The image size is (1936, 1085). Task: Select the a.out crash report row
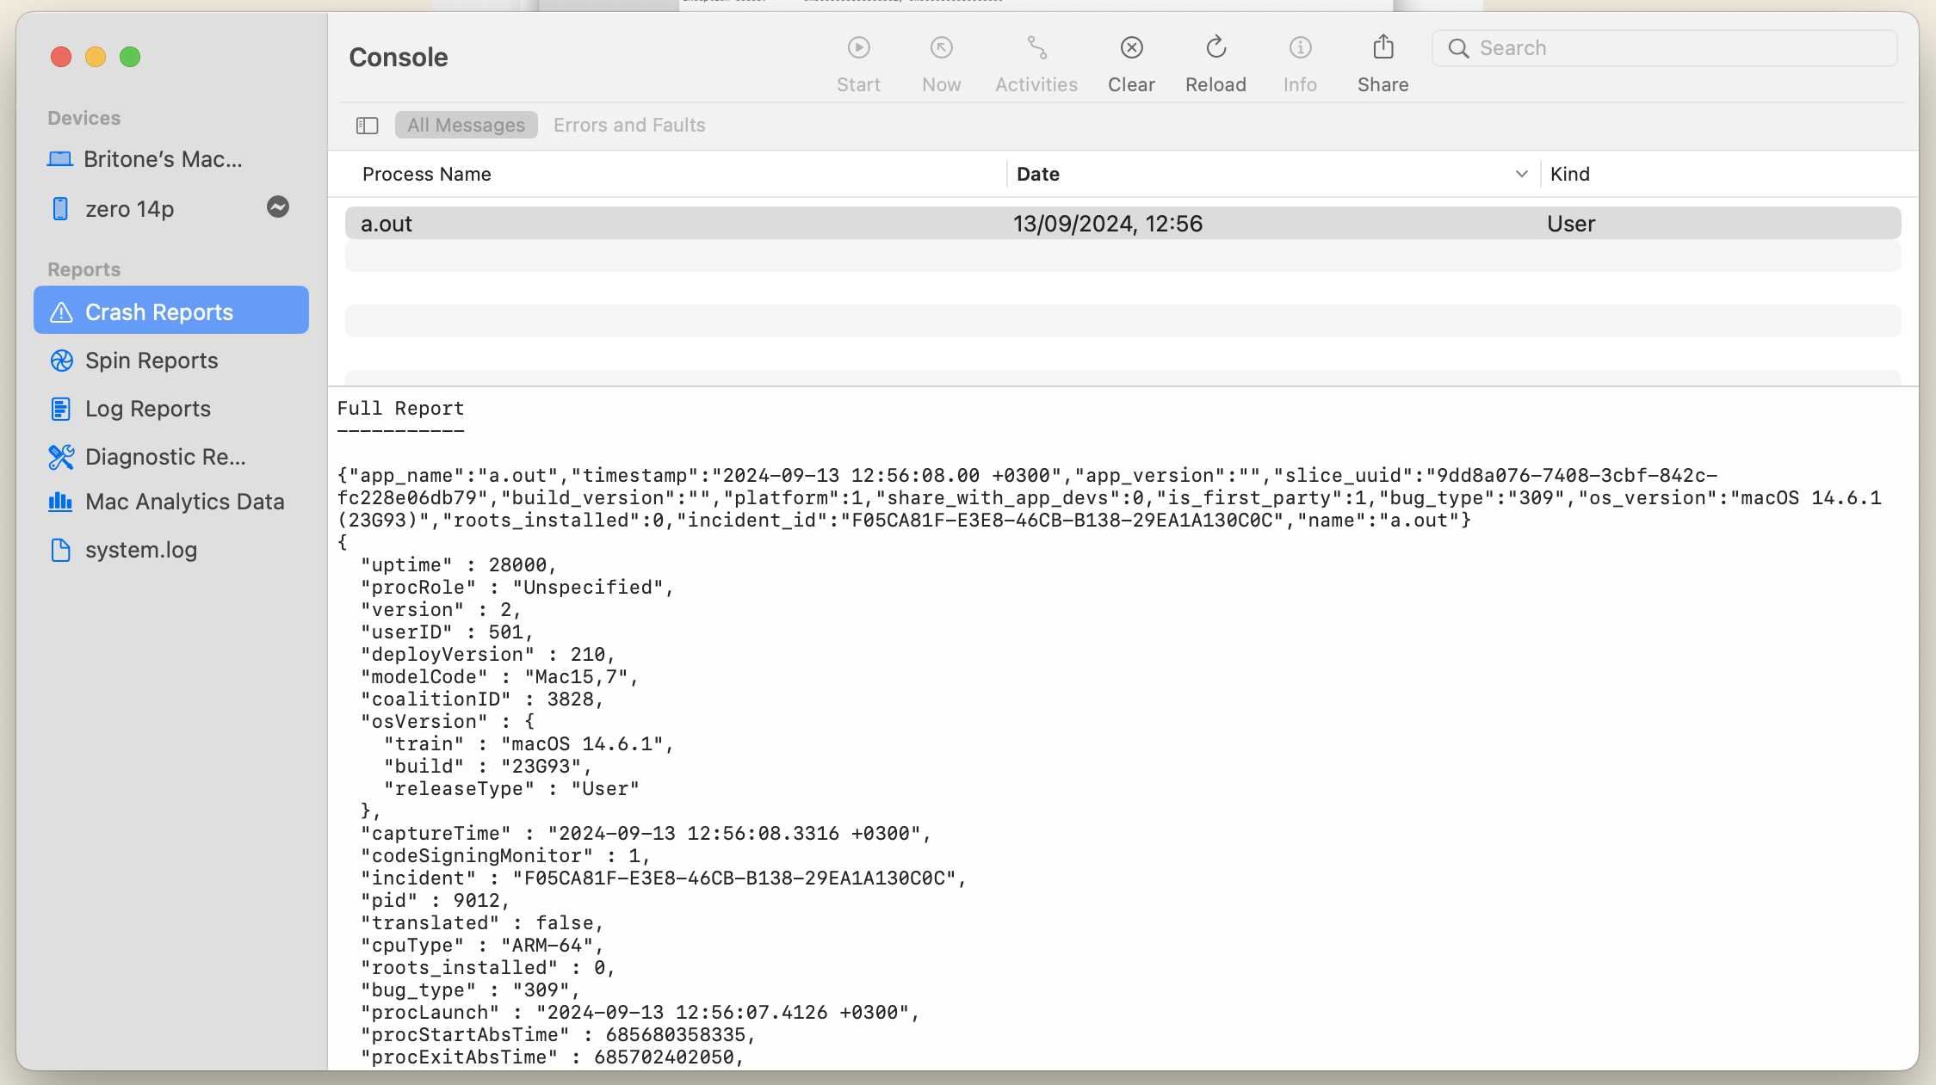pos(1123,224)
